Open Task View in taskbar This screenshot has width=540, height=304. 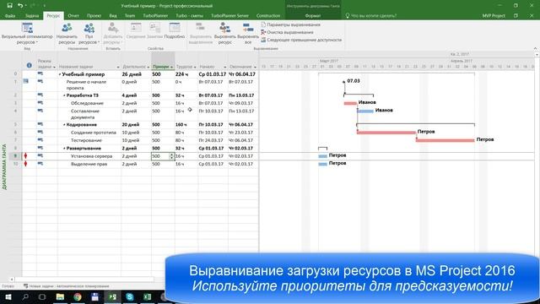click(42, 296)
